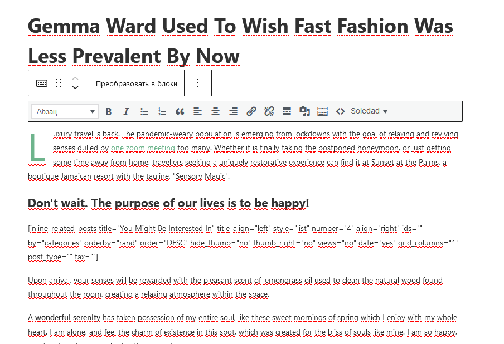The image size is (504, 344).
Task: Move the block down with chevron
Action: click(75, 88)
